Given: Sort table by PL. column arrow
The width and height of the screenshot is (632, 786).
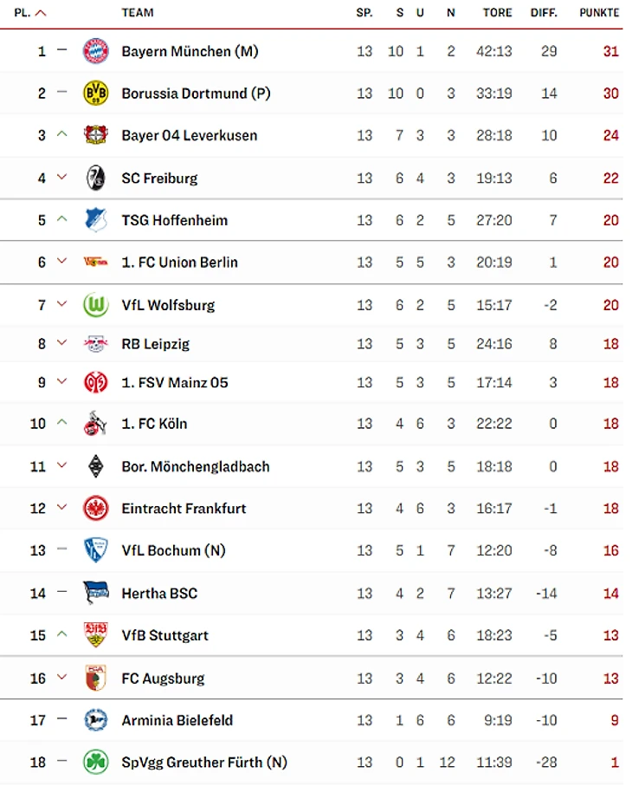Looking at the screenshot, I should tap(41, 13).
